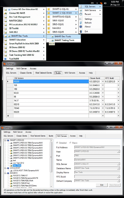The height and width of the screenshot is (198, 124).
Task: Click database icon for Dev Task Management
Action: [x=5, y=17]
